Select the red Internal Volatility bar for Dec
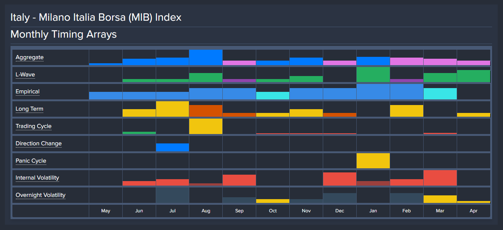 coord(340,179)
